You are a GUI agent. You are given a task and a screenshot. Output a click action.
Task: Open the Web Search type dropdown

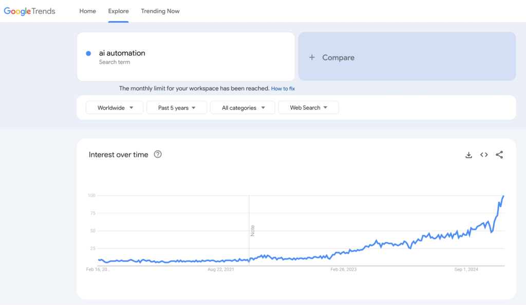tap(308, 107)
